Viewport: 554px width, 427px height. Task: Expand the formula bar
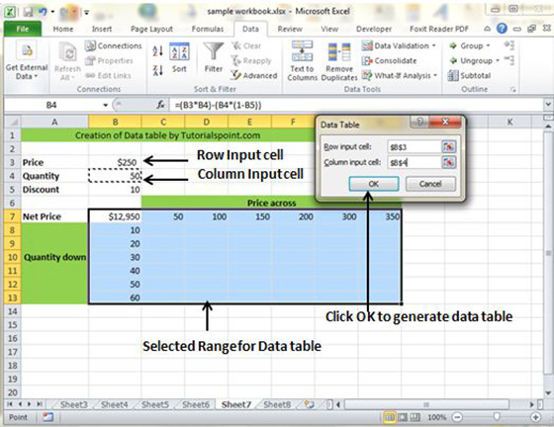(x=548, y=105)
